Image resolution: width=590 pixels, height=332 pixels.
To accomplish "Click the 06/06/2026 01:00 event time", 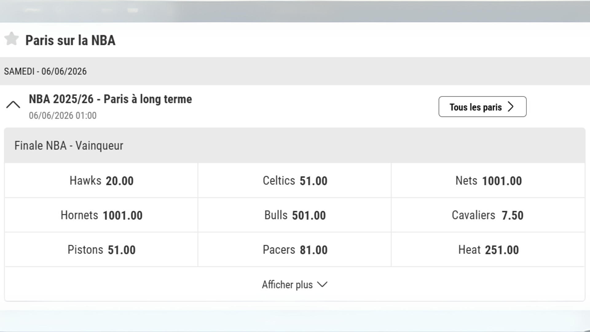I will [x=62, y=116].
